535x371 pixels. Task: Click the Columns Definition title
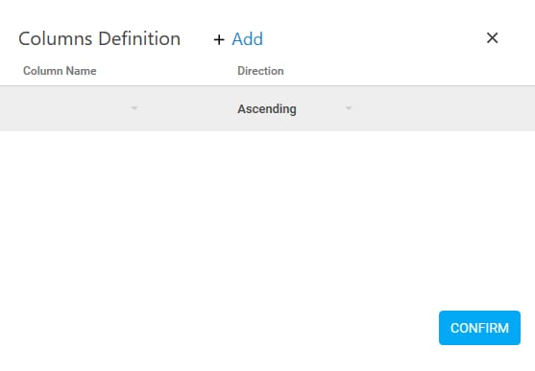pos(99,38)
